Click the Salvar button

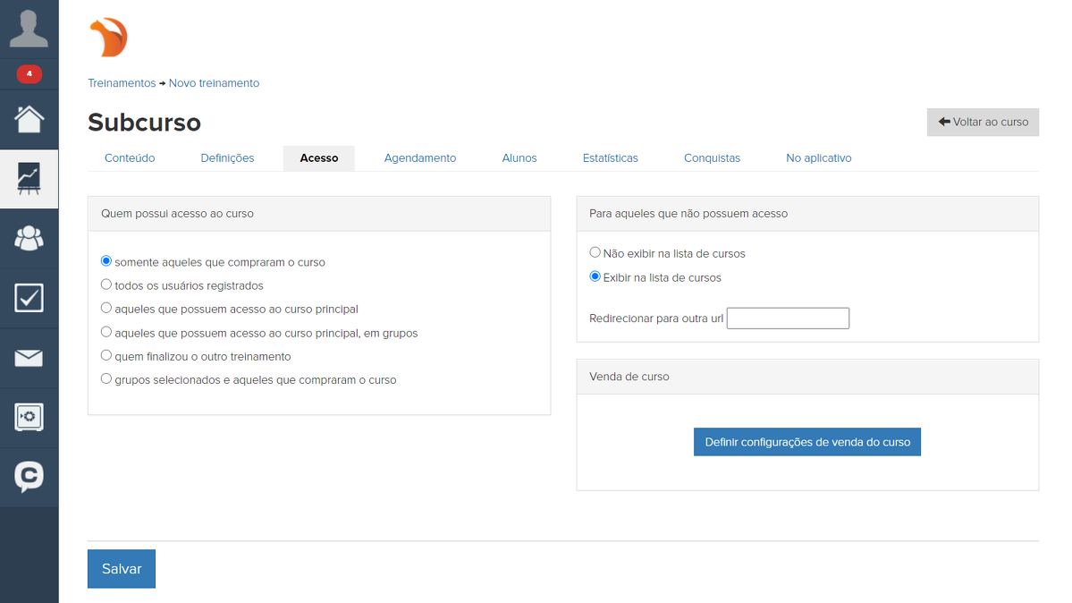tap(122, 569)
